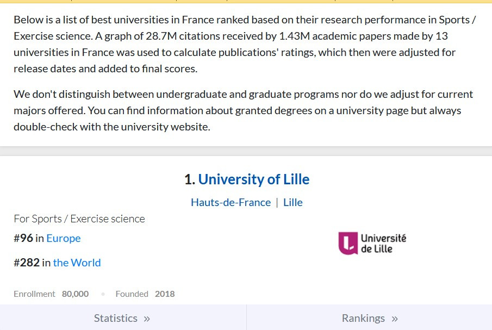Click the Rankings double-chevron arrow
The height and width of the screenshot is (330, 492).
coord(395,319)
